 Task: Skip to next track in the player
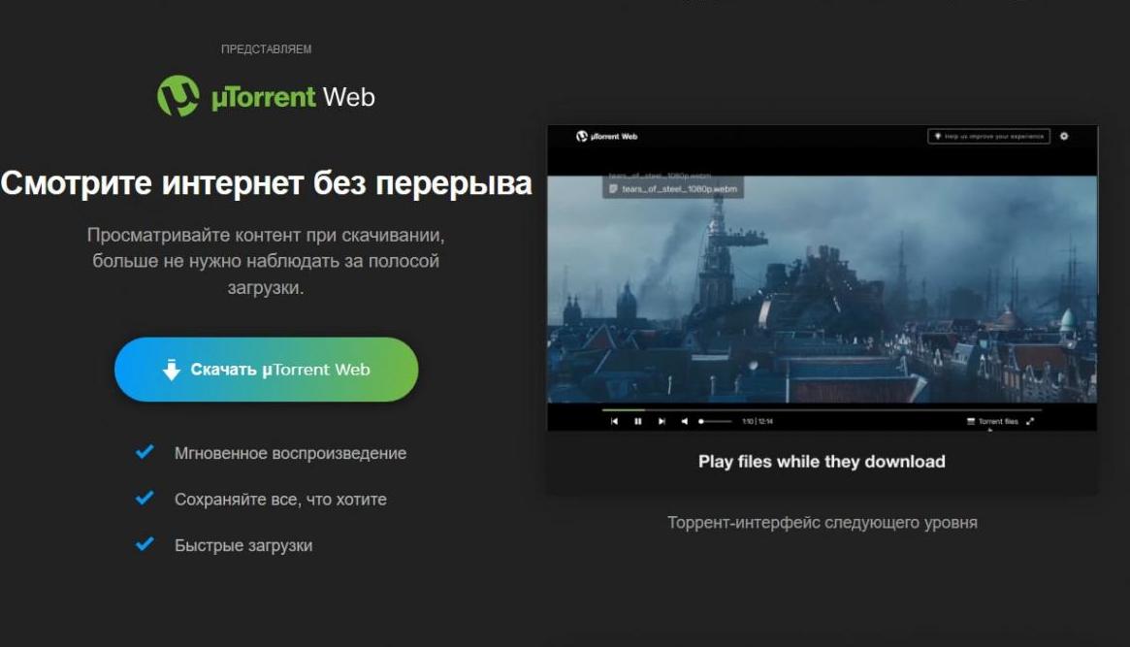pos(662,422)
